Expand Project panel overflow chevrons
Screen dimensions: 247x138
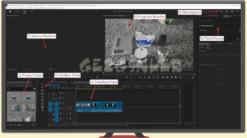tap(38, 82)
